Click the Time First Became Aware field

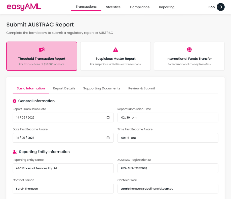coord(168,138)
